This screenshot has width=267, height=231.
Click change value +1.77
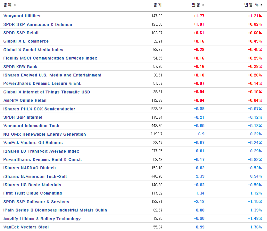pos(199,16)
